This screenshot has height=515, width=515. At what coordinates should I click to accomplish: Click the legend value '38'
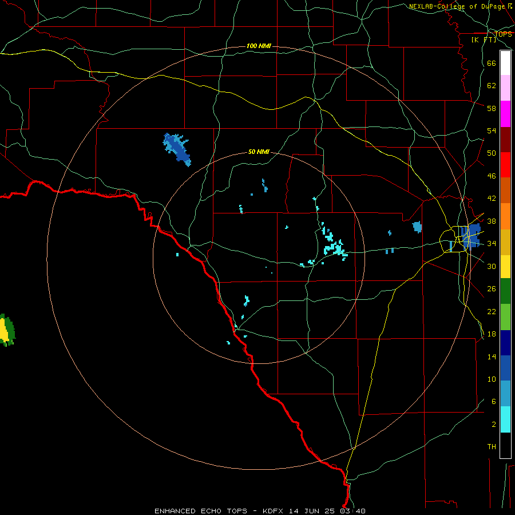pos(492,221)
